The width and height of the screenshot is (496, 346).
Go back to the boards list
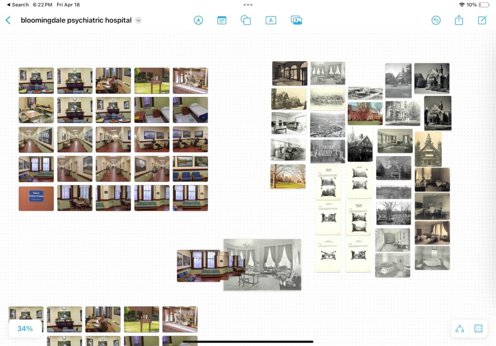[8, 20]
